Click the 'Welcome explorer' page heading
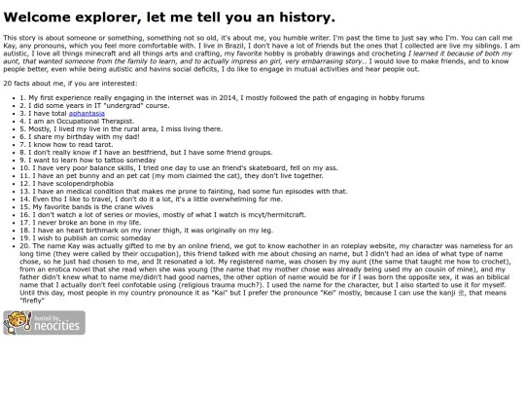 click(x=169, y=18)
